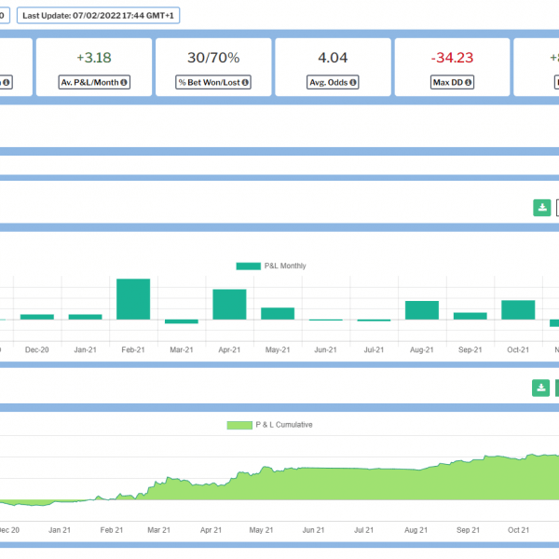
Task: Click the Jan-21 monthly bar
Action: click(x=85, y=317)
